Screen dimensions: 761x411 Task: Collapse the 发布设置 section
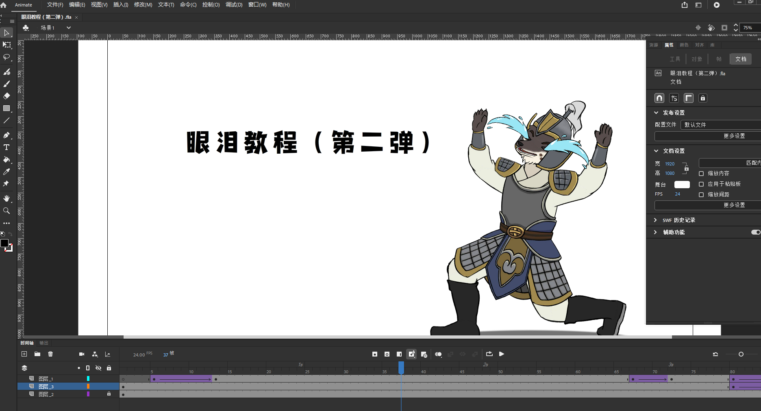click(x=656, y=113)
